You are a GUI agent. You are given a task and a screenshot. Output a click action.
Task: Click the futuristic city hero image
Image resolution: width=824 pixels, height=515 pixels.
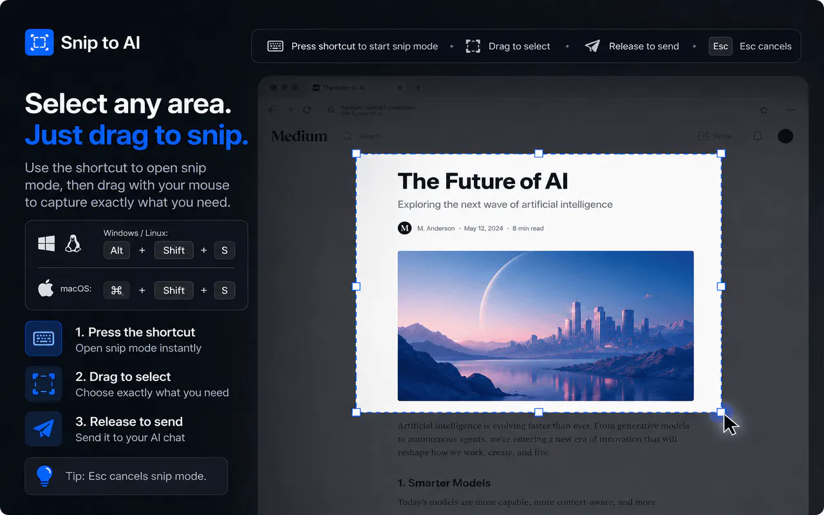tap(546, 326)
